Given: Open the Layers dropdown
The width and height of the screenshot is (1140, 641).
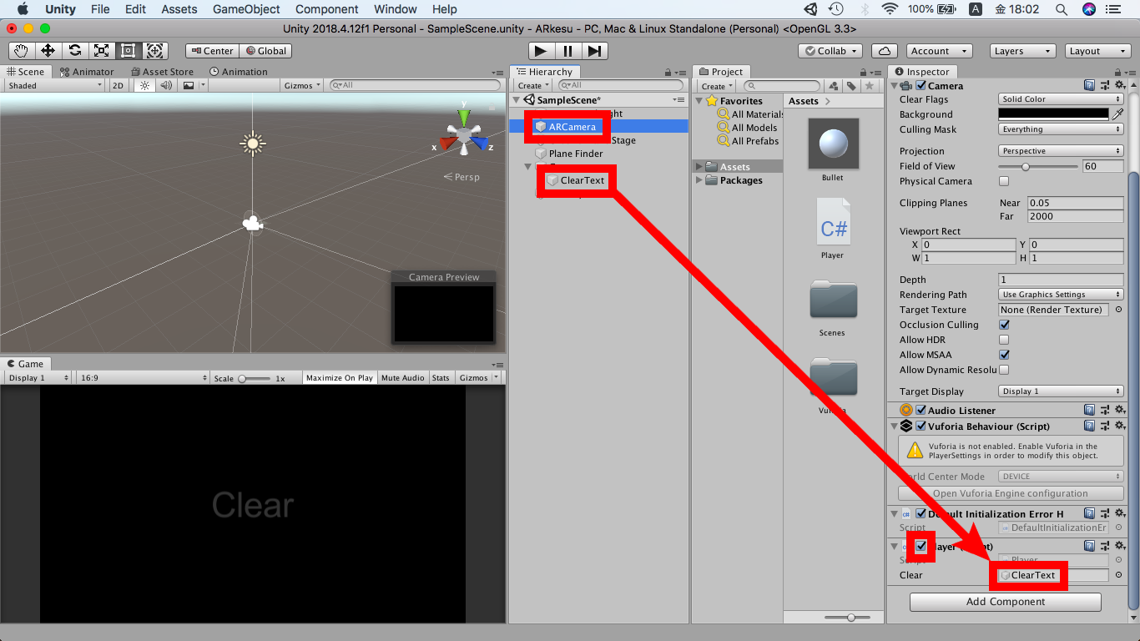Looking at the screenshot, I should (x=1021, y=51).
